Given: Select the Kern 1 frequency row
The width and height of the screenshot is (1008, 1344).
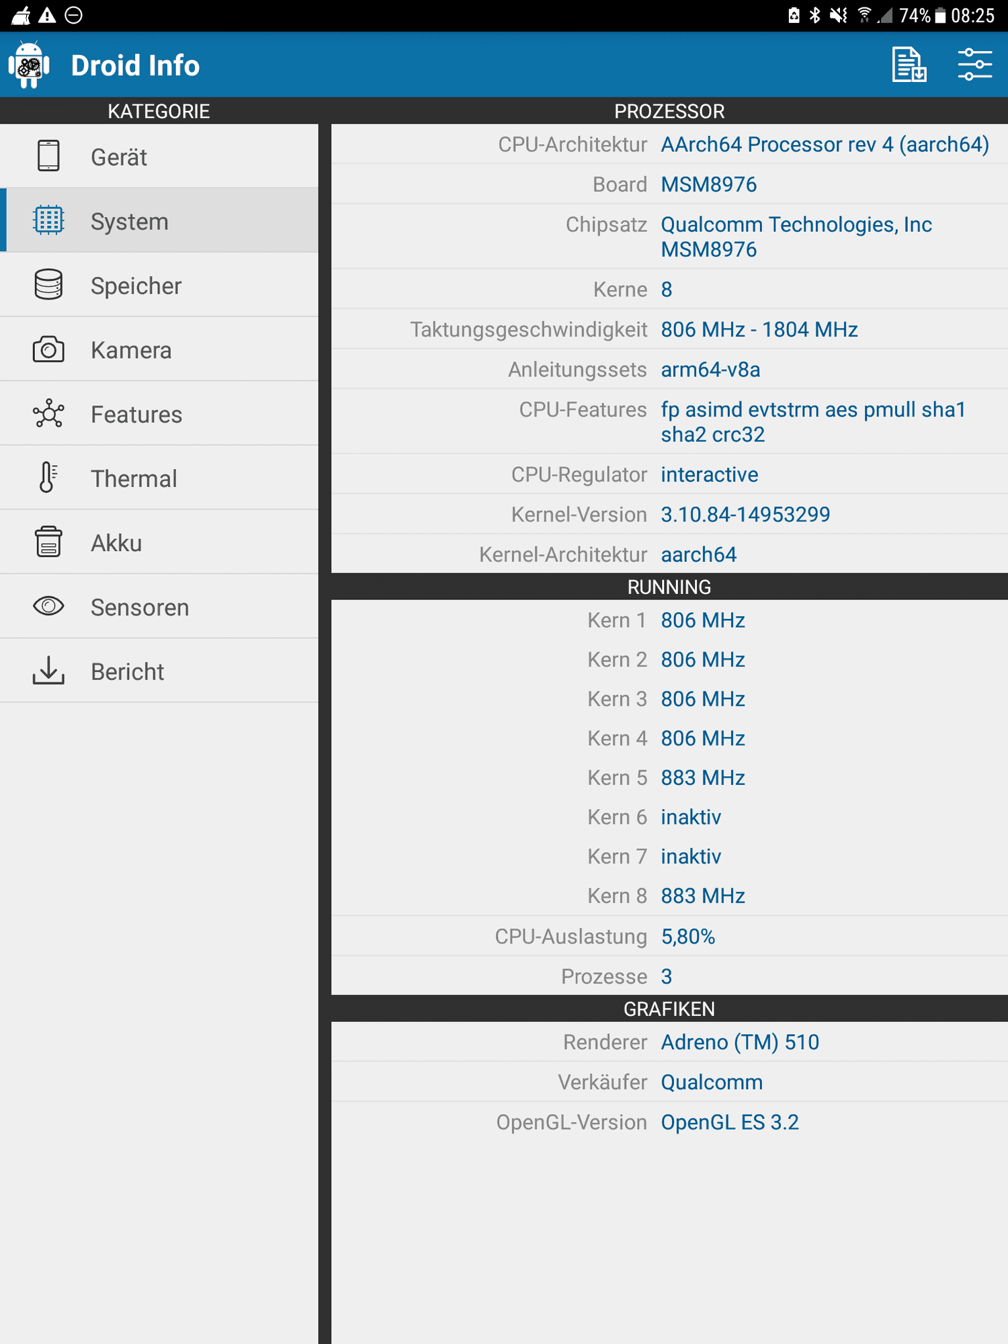Looking at the screenshot, I should pyautogui.click(x=669, y=620).
